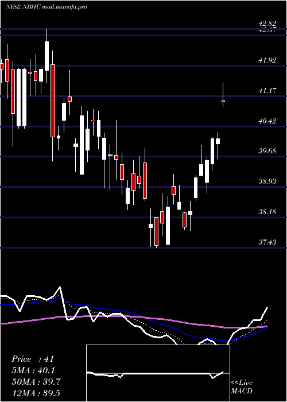Viewport: 287px width, 402px height.
Task: Click the <<Live MACD label
Action: (242, 386)
